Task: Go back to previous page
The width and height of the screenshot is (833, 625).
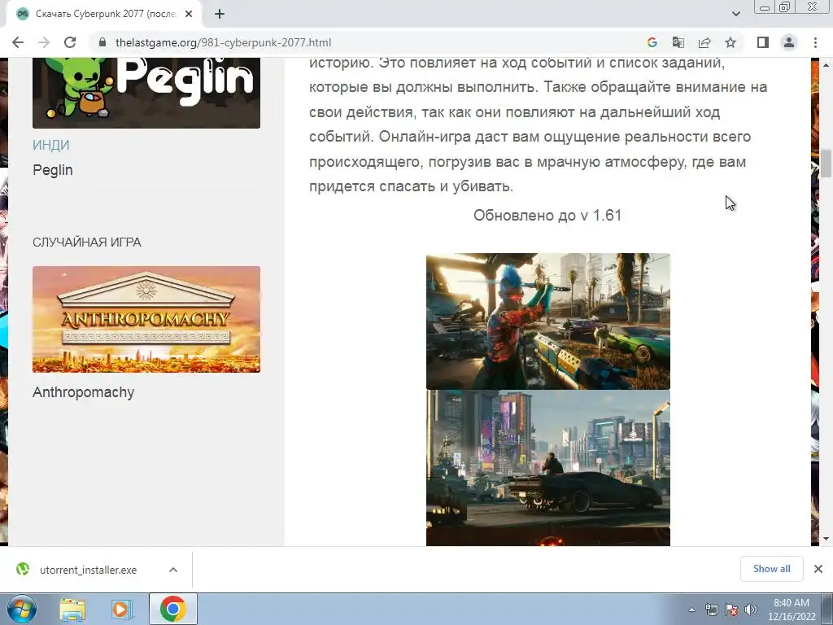Action: point(18,42)
